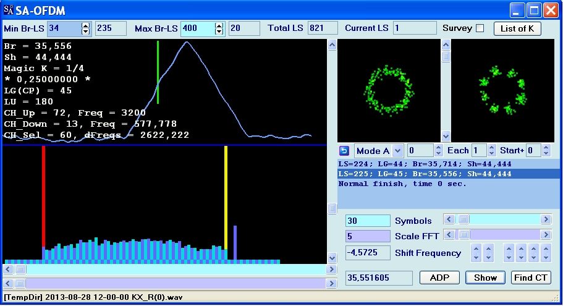Click the ADP button
Image resolution: width=563 pixels, height=306 pixels.
pyautogui.click(x=439, y=278)
